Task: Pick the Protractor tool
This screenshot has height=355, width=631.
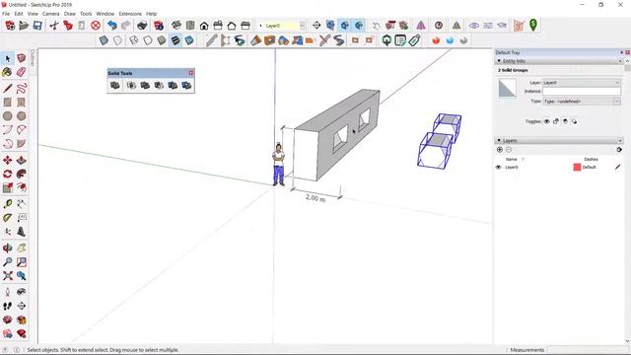Action: click(7, 218)
